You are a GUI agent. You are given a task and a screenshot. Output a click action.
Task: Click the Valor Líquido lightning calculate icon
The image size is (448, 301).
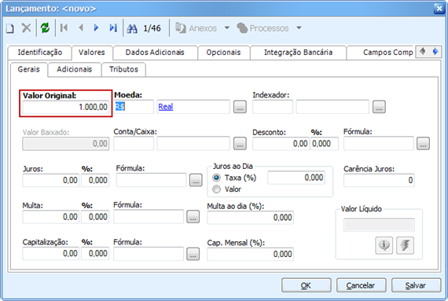tap(405, 245)
